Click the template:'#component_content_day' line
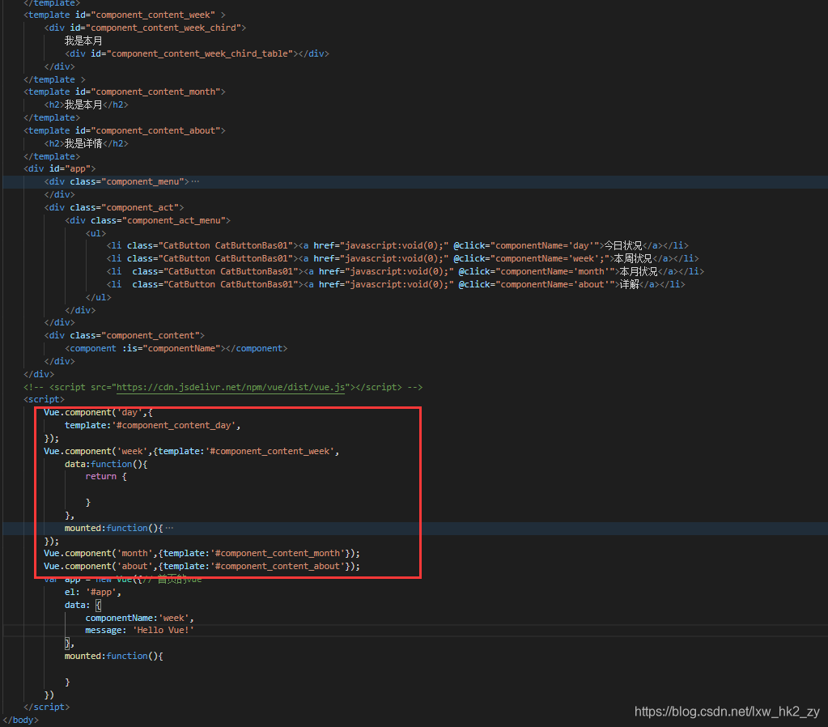This screenshot has height=727, width=828. (153, 425)
